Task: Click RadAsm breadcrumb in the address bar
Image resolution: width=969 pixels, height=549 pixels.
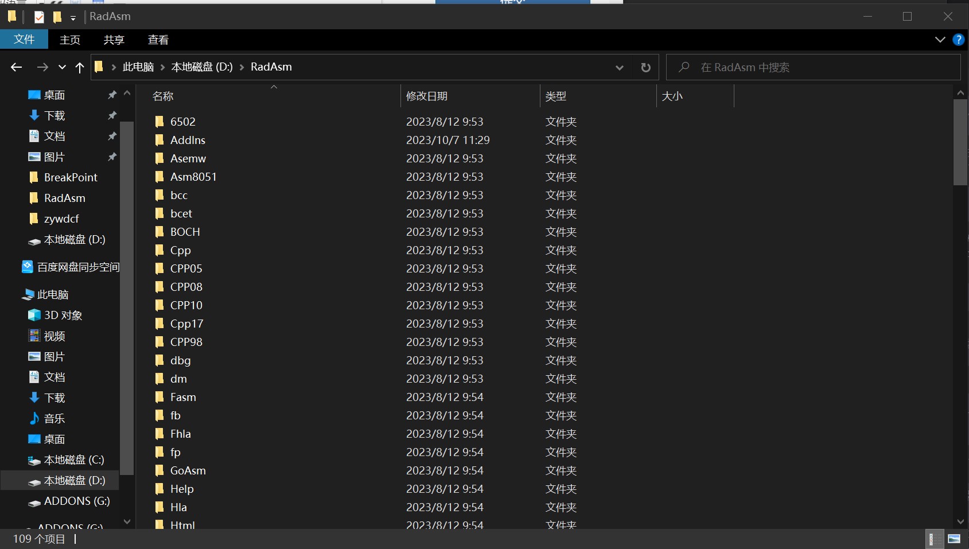Action: 271,67
